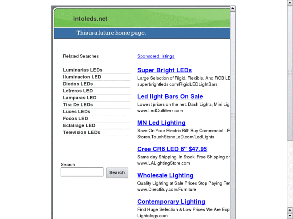Open Cree CR6 LED 6" $47.95 listing
The width and height of the screenshot is (293, 219).
point(172,149)
